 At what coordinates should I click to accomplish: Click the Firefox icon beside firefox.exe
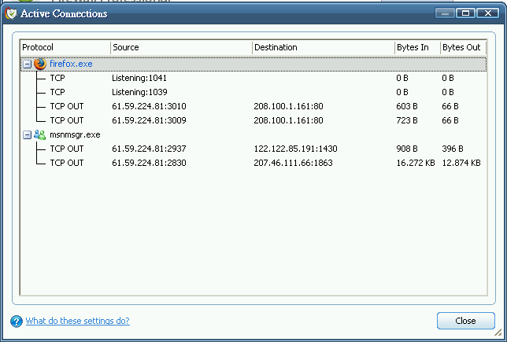[40, 64]
